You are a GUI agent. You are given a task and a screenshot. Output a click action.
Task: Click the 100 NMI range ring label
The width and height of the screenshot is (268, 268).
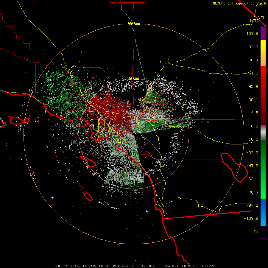(x=134, y=24)
